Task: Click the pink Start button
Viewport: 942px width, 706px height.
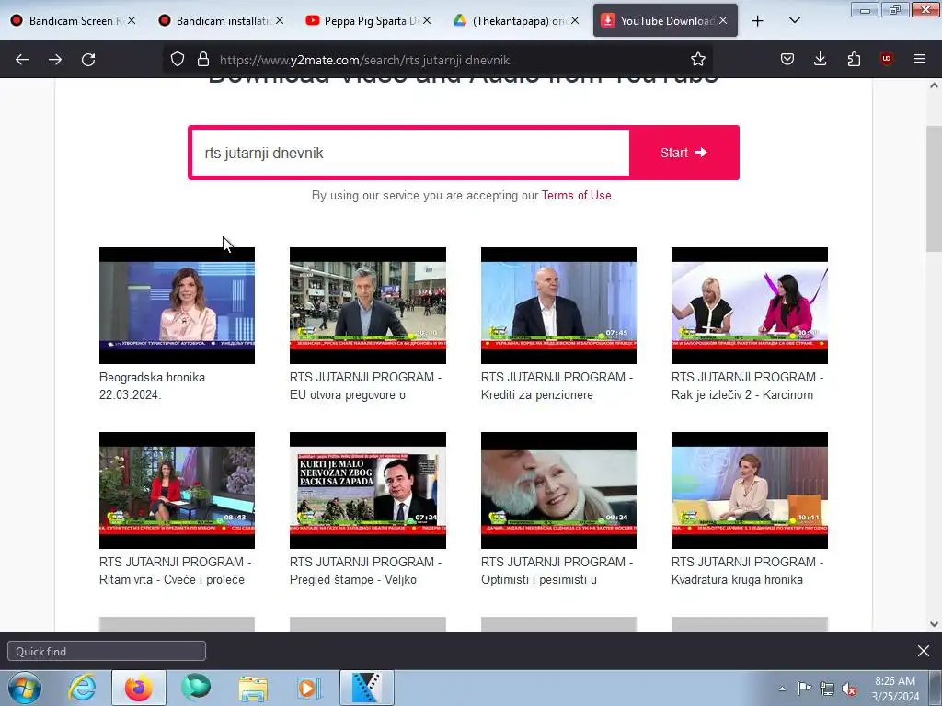Action: (684, 153)
